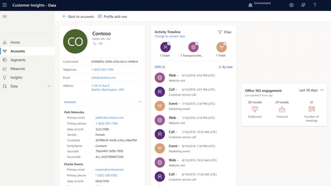331x186 pixels.
Task: Click the Contoso CO avatar circle
Action: click(75, 41)
